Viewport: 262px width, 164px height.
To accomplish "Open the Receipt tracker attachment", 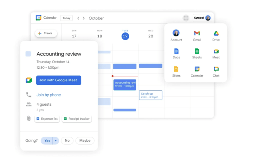I will (77, 119).
